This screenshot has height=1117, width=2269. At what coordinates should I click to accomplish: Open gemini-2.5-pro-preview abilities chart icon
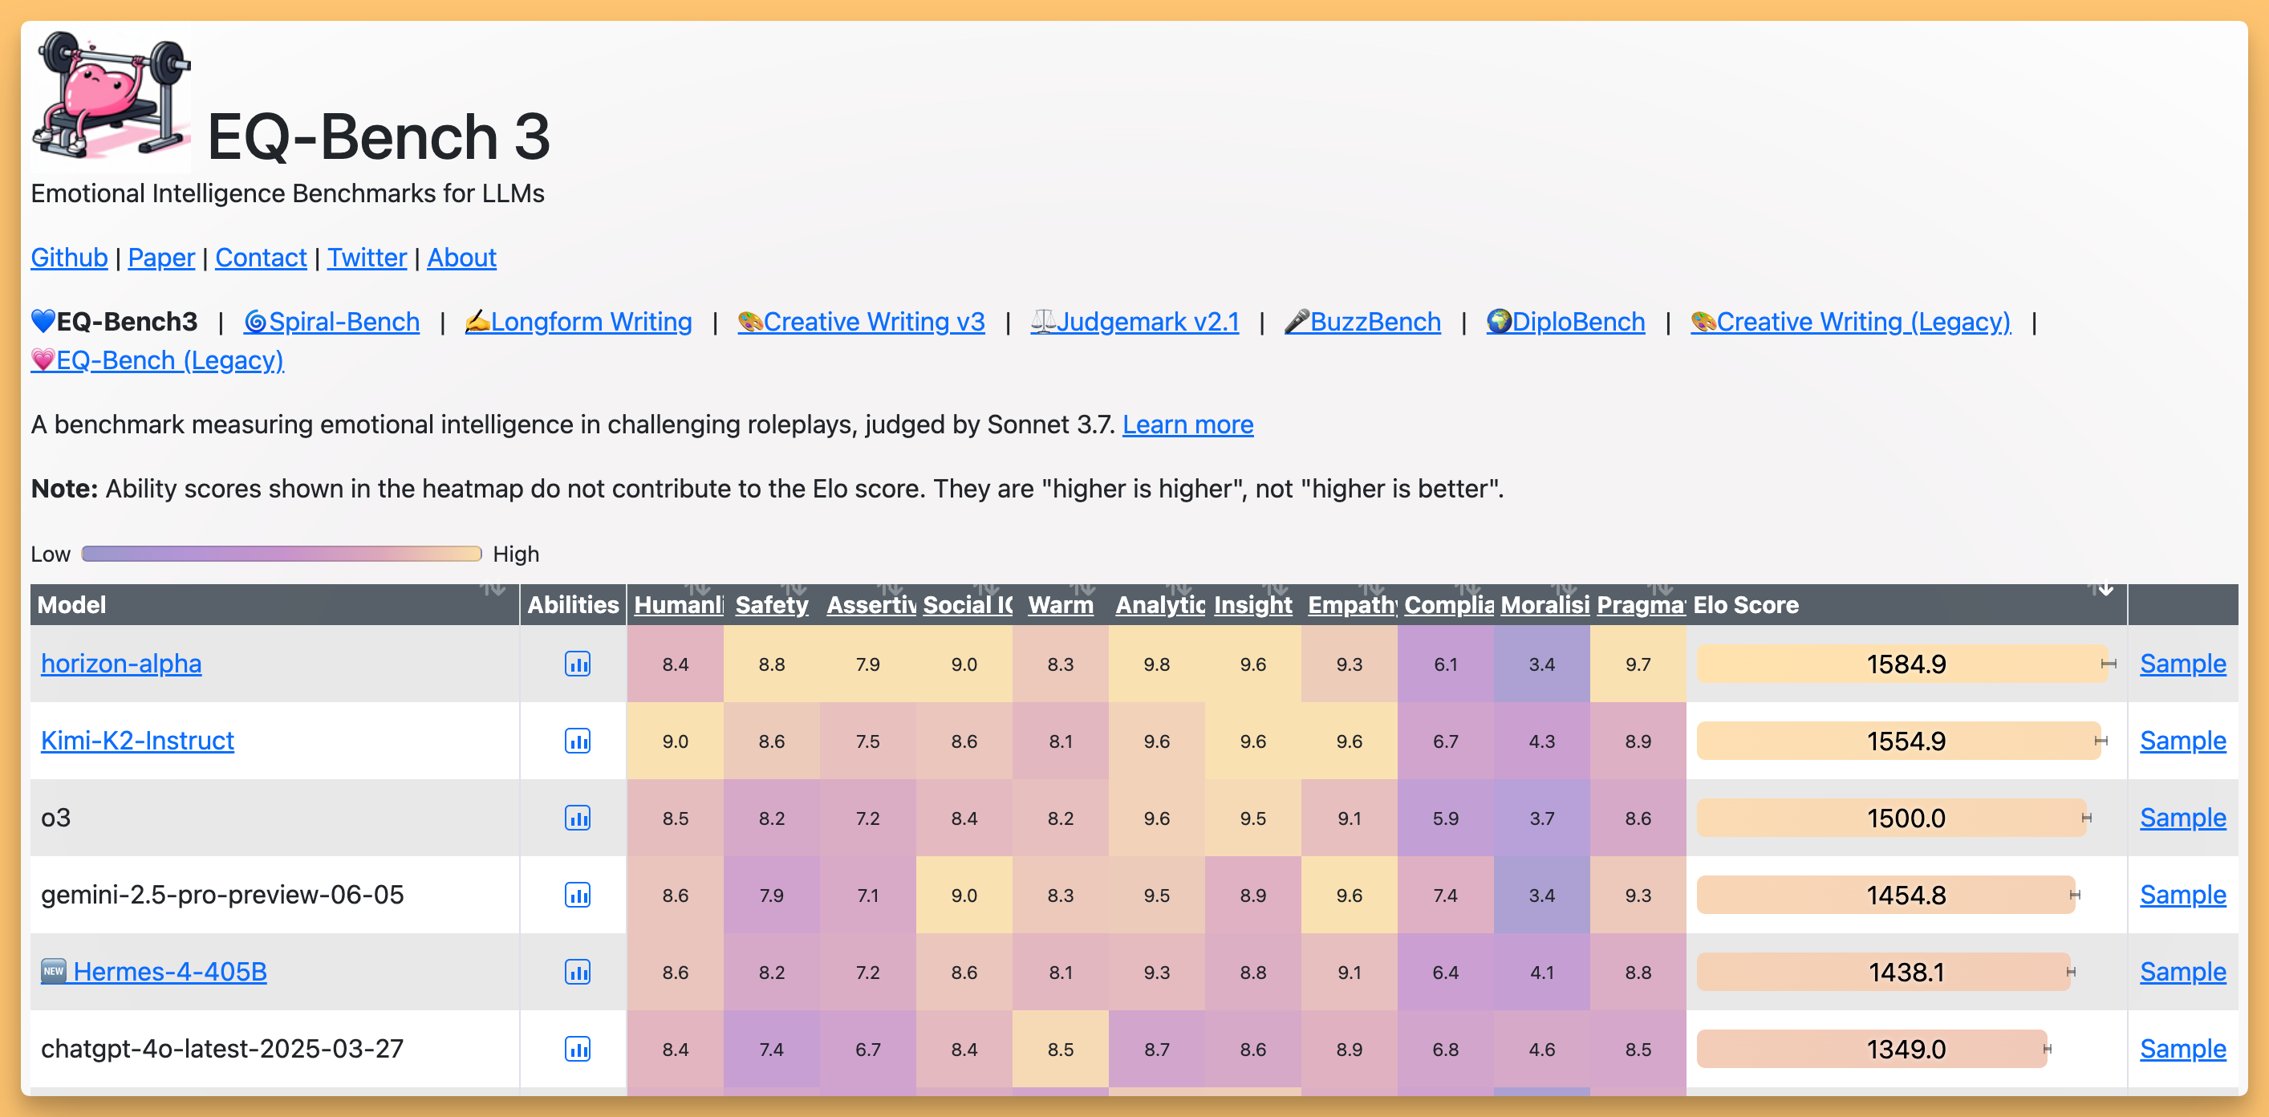point(578,895)
